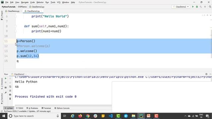212x119 pixels.
Task: Open Google Chrome from the taskbar
Action: (88, 116)
